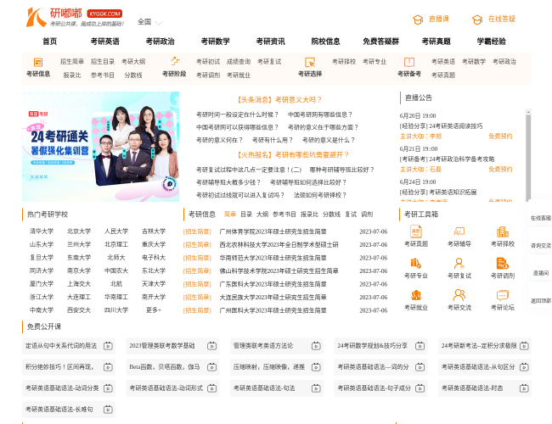Open the 更多+ schools link
This screenshot has height=424, width=552.
point(154,310)
